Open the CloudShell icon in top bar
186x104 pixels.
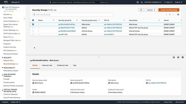click(137, 2)
